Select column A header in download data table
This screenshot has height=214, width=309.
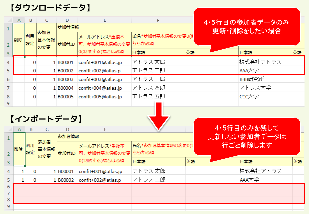point(19,20)
